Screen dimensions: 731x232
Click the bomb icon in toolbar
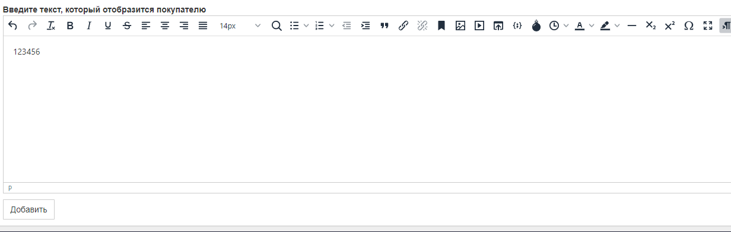(x=536, y=26)
